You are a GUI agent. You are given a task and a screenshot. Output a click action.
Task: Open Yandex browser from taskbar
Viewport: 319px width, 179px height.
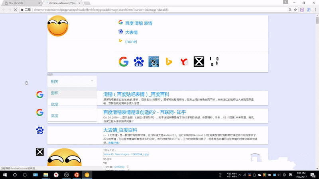pyautogui.click(x=56, y=175)
